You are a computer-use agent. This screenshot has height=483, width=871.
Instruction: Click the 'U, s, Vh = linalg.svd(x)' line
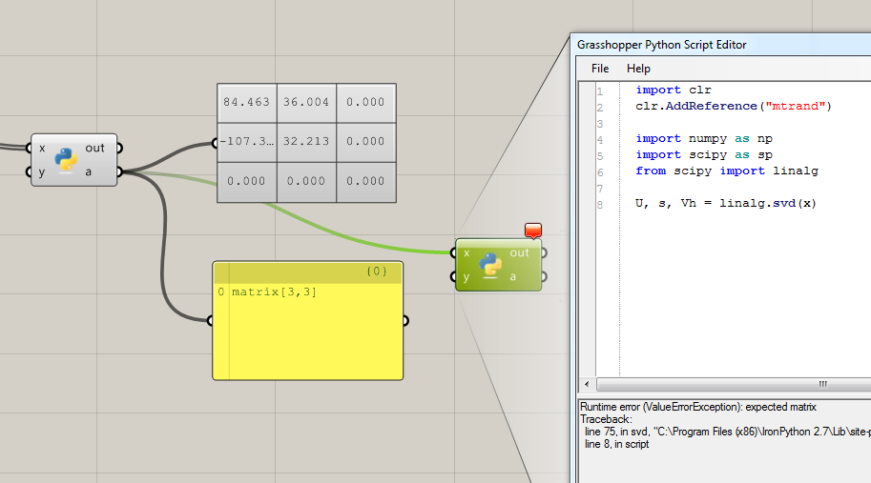point(725,204)
